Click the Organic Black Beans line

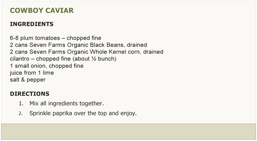[x=78, y=45]
